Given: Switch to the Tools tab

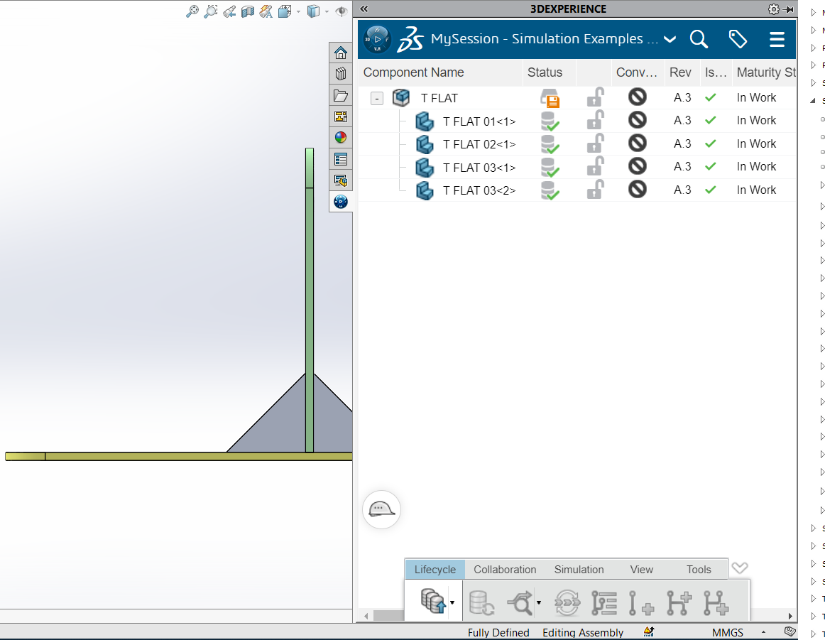Looking at the screenshot, I should tap(698, 570).
